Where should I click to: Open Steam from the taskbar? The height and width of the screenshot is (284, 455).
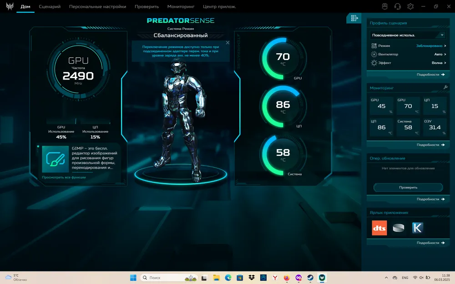pos(310,277)
